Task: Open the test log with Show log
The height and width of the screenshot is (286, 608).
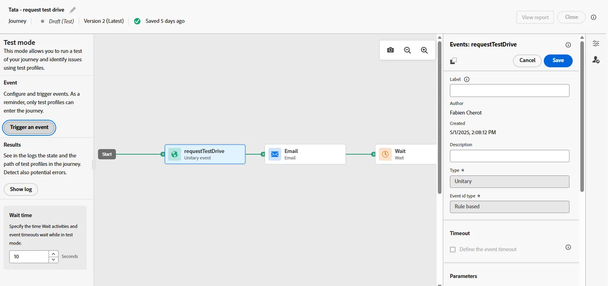Action: (21, 189)
